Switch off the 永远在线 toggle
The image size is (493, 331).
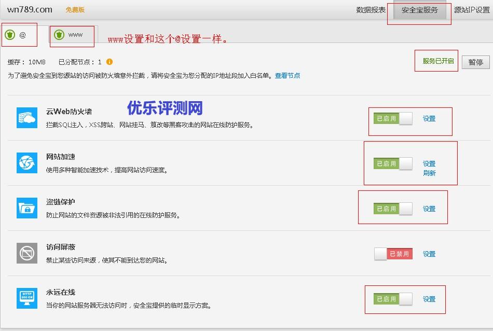tap(393, 299)
